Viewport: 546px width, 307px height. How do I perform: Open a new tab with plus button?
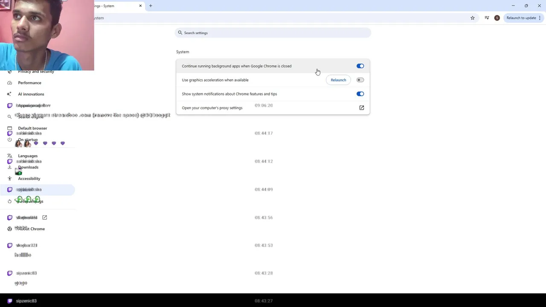tap(151, 6)
